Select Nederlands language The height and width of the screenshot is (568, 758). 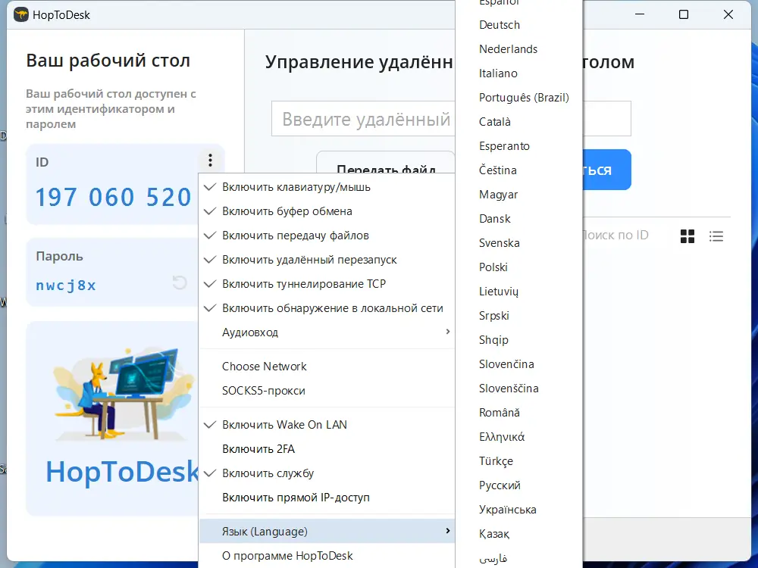tap(518, 48)
